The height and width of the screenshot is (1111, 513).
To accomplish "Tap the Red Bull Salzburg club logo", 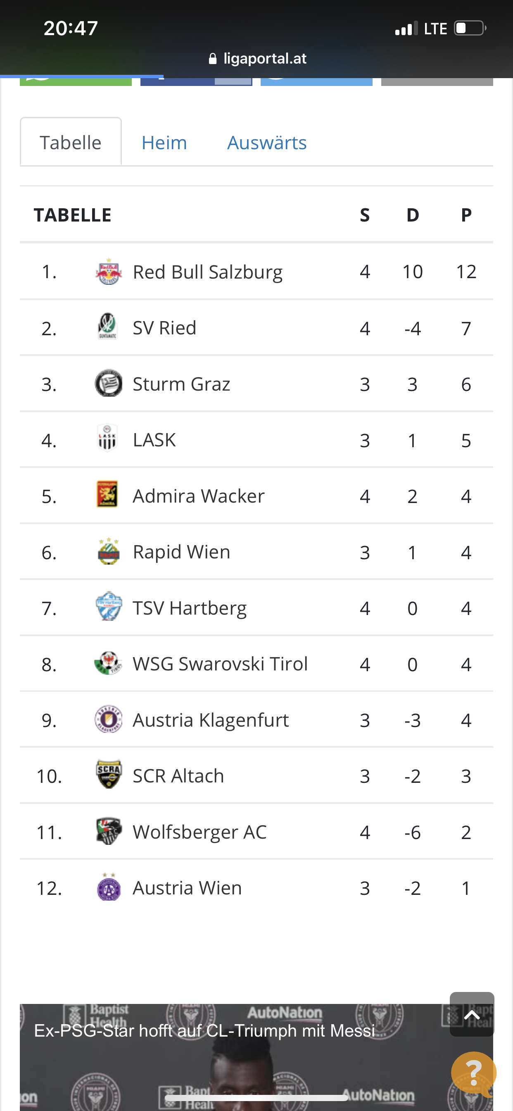I will point(109,272).
